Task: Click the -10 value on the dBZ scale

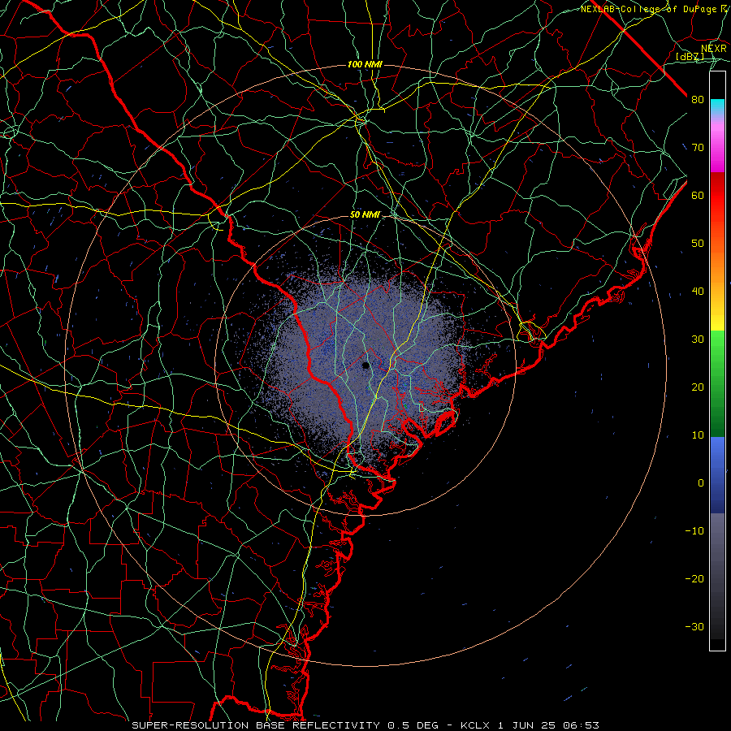Action: click(694, 531)
